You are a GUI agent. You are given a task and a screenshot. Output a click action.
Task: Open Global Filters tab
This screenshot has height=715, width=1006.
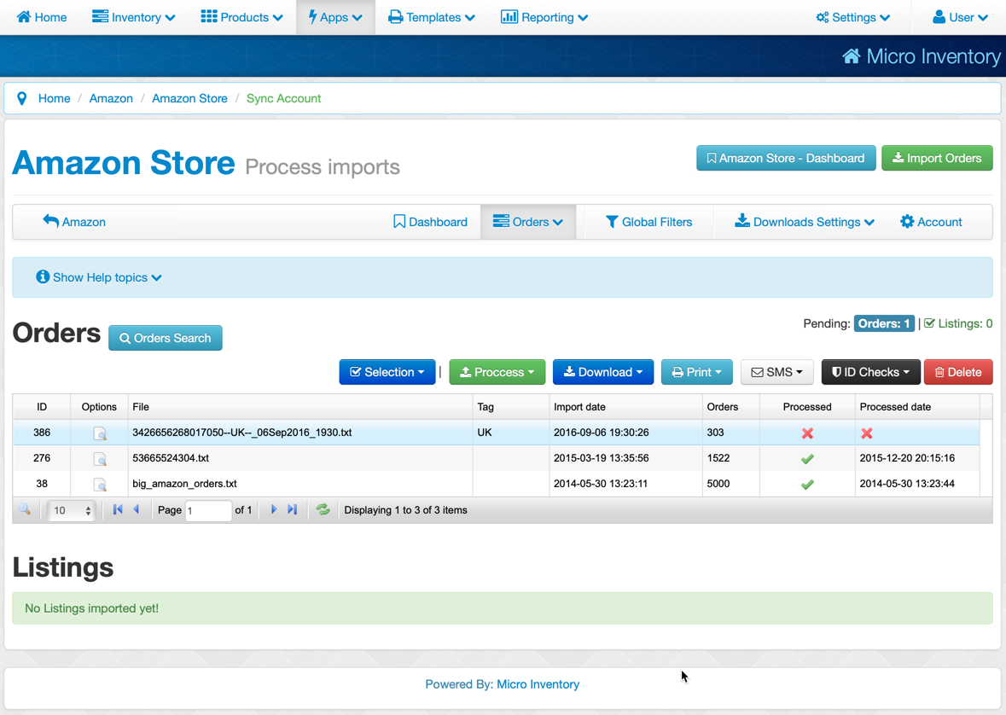click(648, 222)
